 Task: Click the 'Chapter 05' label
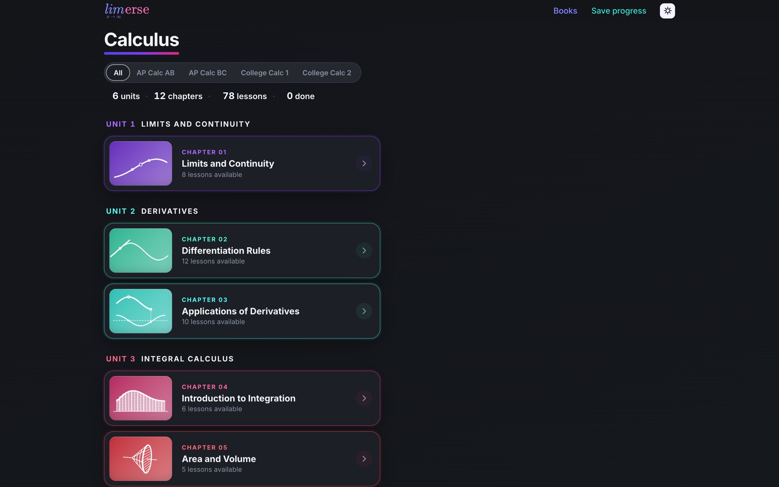point(205,448)
